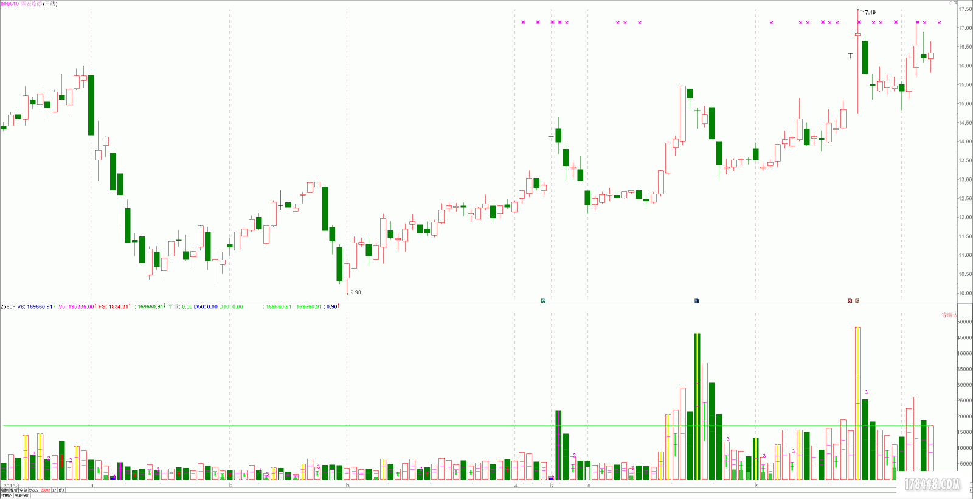Click the 10.00 price axis label
Image resolution: width=973 pixels, height=499 pixels.
[x=965, y=293]
